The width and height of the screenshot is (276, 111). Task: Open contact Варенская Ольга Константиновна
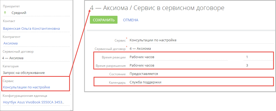pos(31,29)
